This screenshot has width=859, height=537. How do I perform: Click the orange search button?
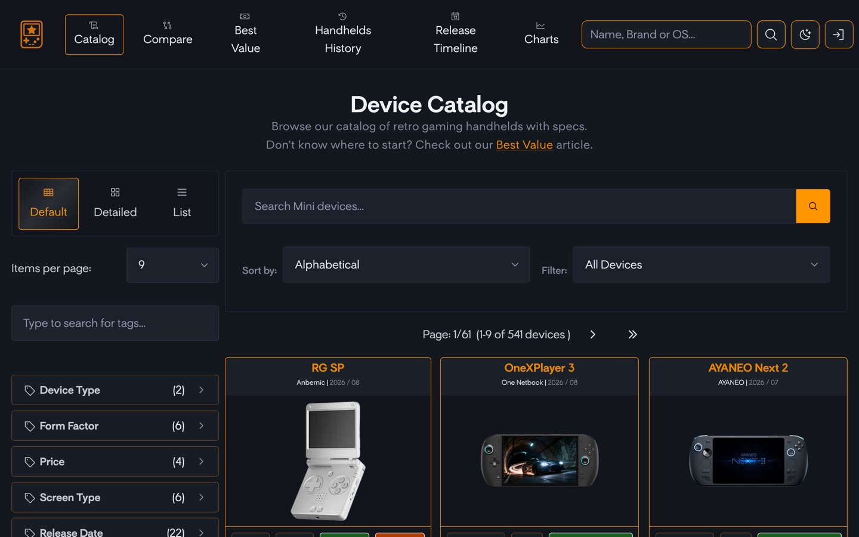[x=813, y=206]
